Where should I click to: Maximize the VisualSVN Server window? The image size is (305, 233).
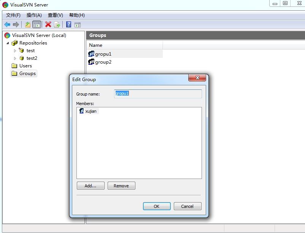point(285,3)
